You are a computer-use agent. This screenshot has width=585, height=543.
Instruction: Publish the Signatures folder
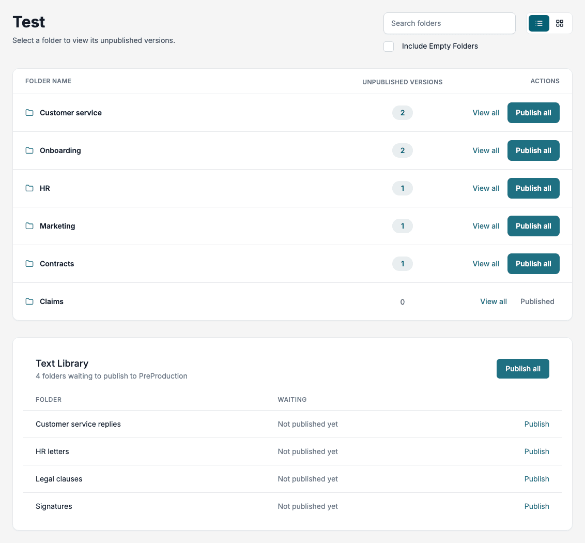536,506
